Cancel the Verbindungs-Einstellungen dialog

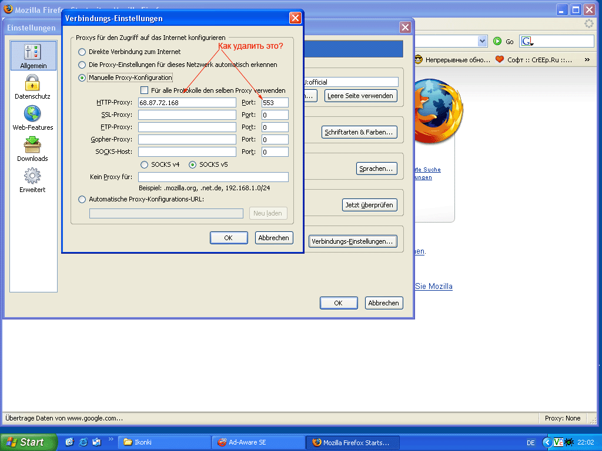click(274, 238)
